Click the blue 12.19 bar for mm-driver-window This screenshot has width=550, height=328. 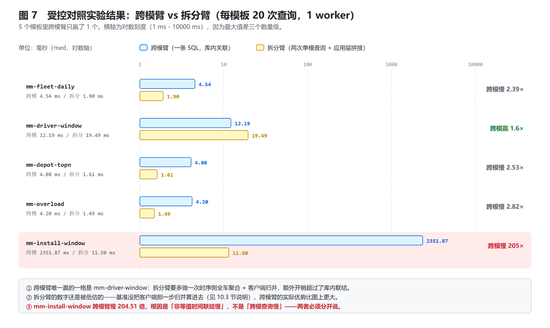pos(185,123)
